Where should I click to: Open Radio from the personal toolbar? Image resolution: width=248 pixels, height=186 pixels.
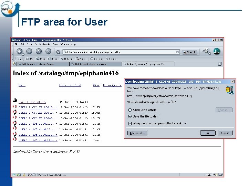pyautogui.click(x=53, y=59)
